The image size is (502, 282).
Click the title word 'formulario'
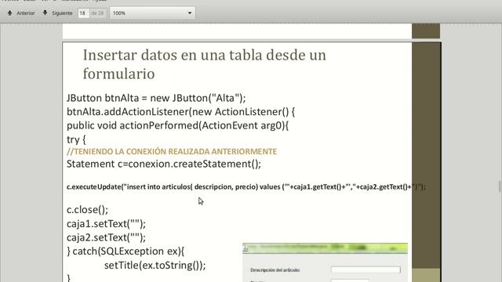[118, 74]
